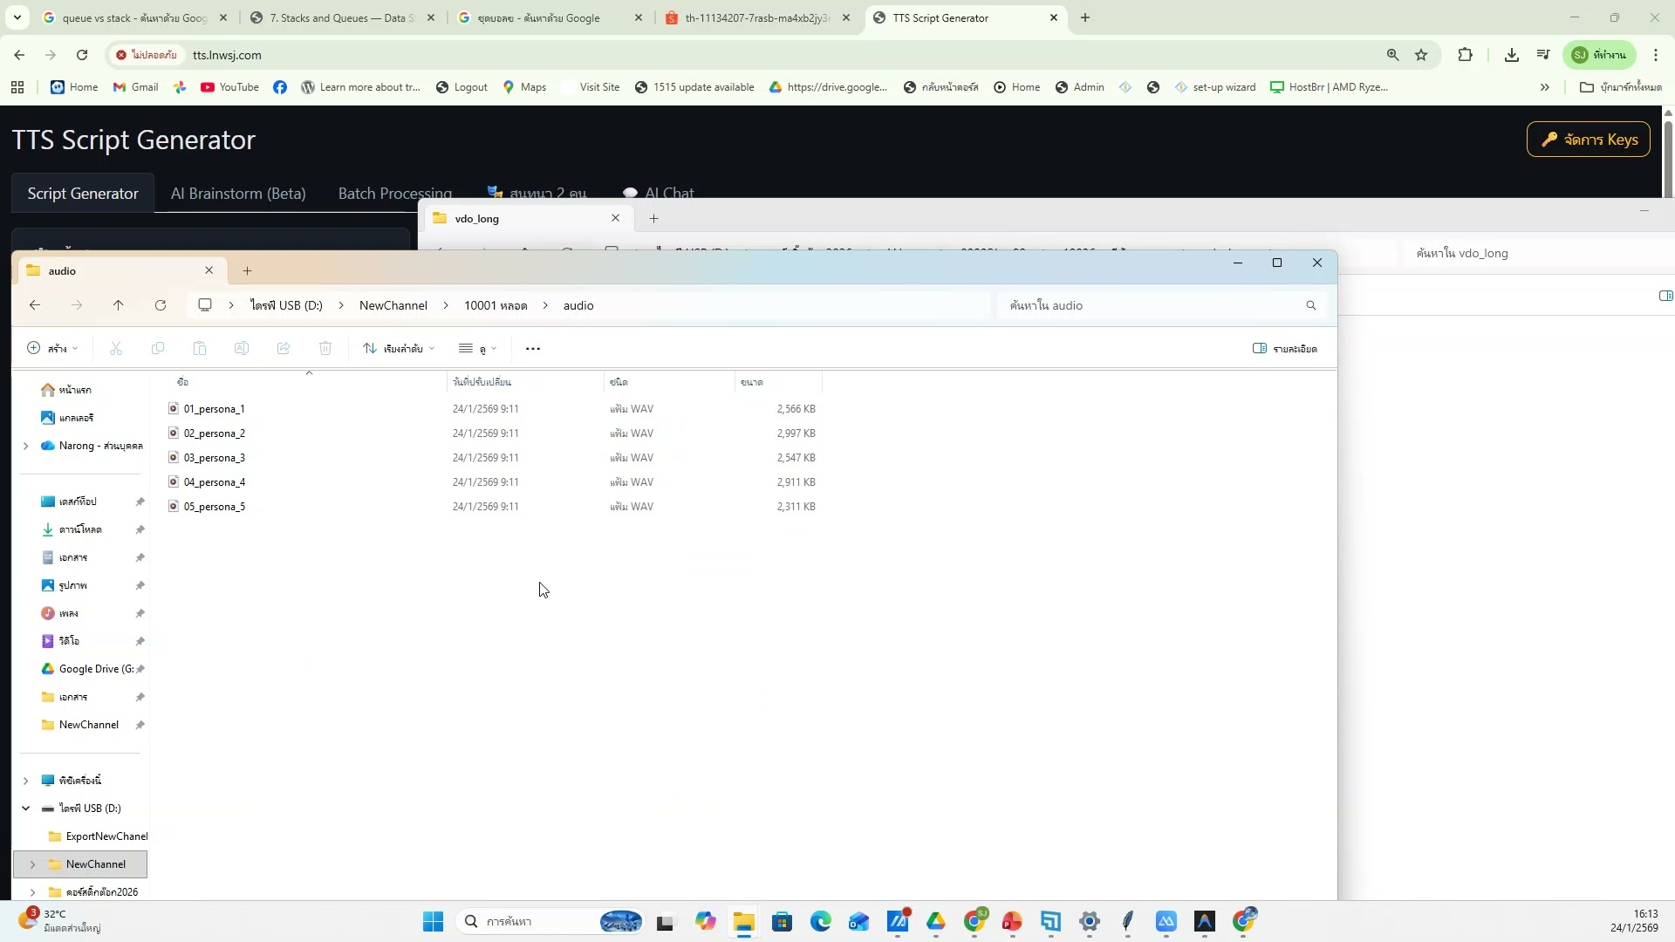Select the Rename icon in the toolbar

[x=241, y=348]
